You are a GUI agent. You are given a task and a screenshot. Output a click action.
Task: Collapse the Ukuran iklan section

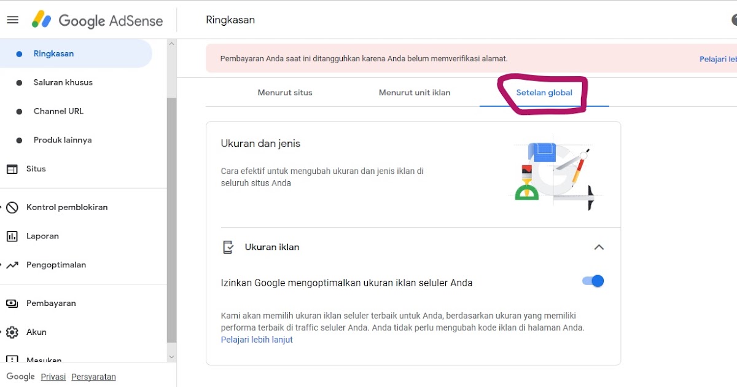(599, 246)
